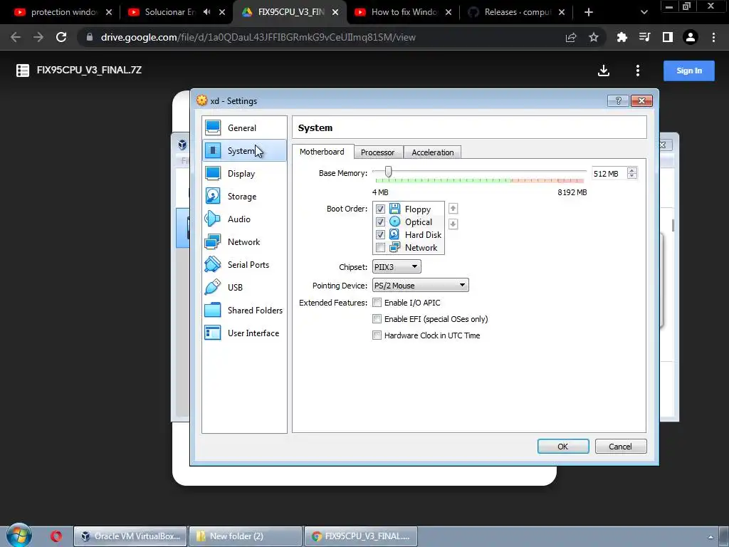Download the FIX95CPU_V3_FINAL.7Z file
The image size is (729, 547).
604,71
